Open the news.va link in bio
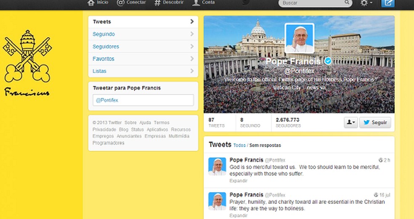 (x=316, y=87)
